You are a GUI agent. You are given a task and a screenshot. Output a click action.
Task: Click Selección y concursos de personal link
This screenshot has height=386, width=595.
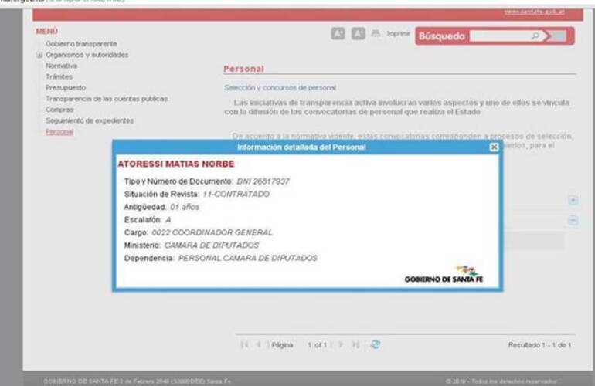[x=280, y=88]
